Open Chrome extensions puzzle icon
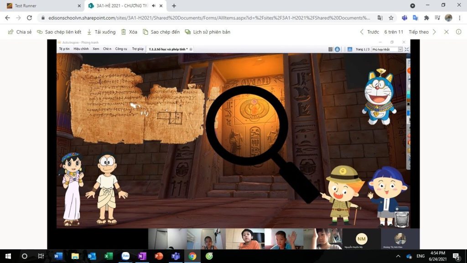The width and height of the screenshot is (467, 263). click(426, 18)
